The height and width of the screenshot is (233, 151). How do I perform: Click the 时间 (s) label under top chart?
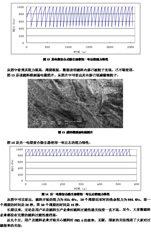pos(80,52)
